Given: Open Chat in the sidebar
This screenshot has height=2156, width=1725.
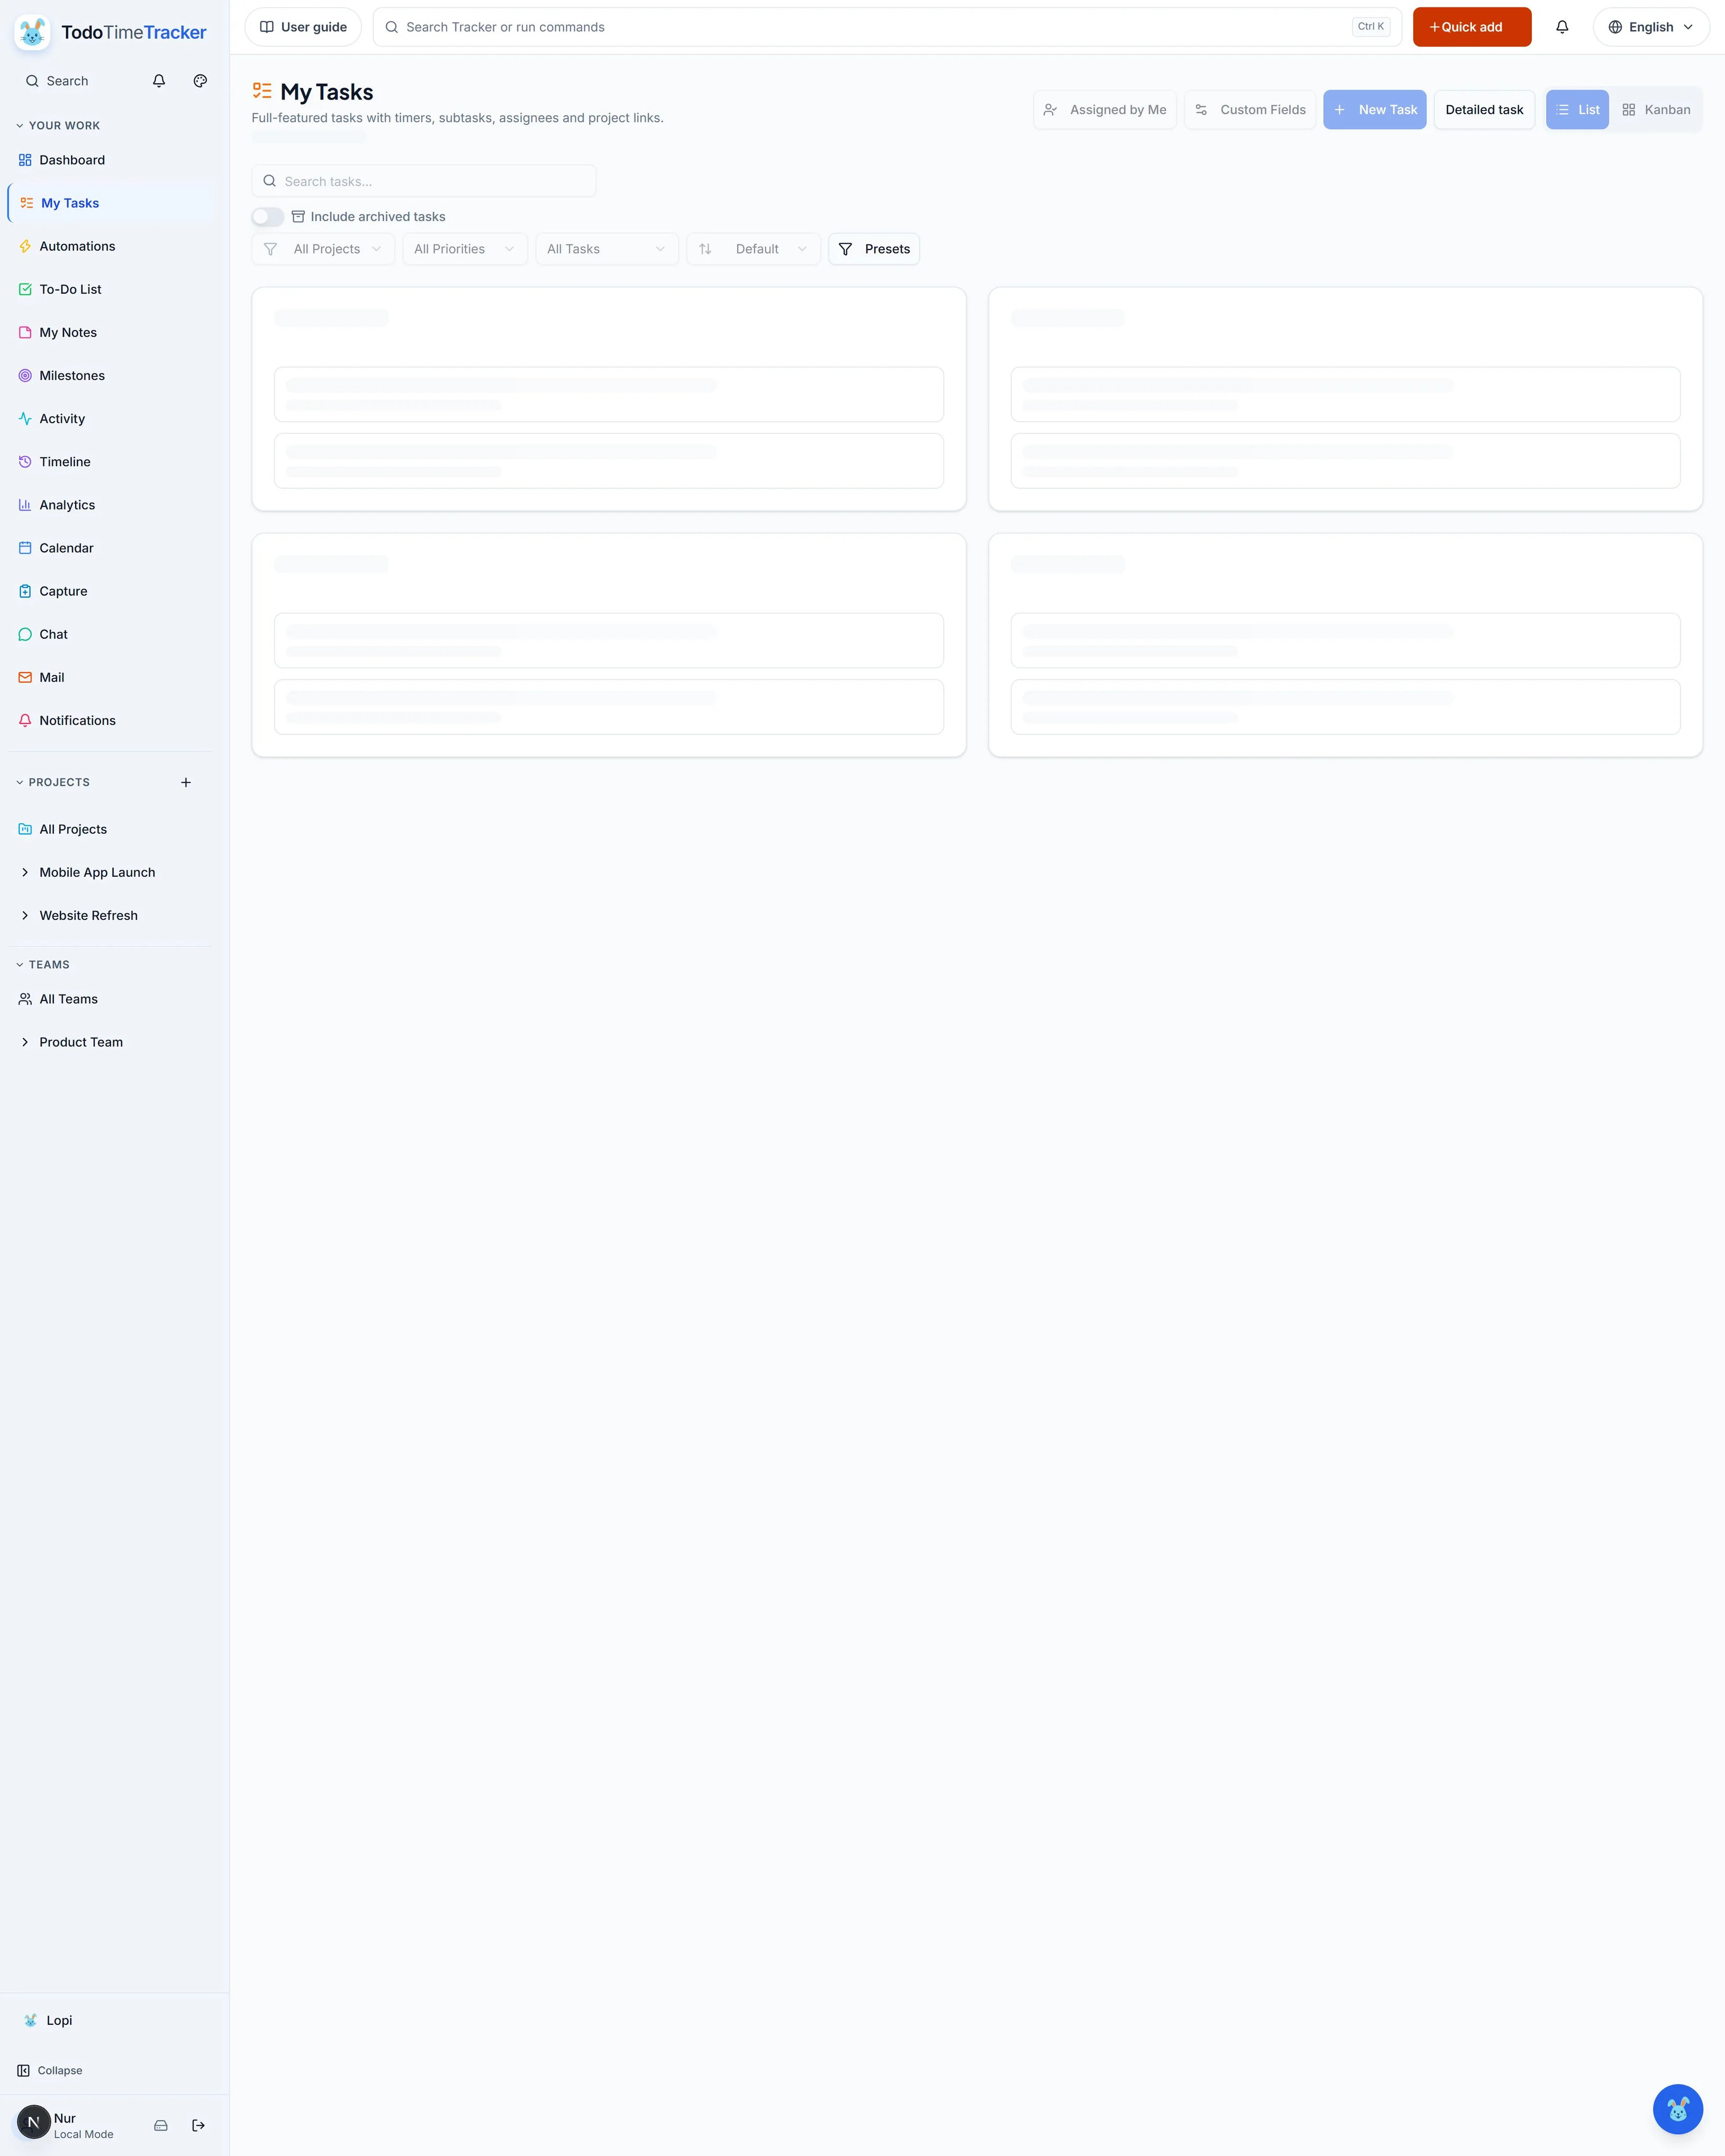Looking at the screenshot, I should [x=111, y=634].
